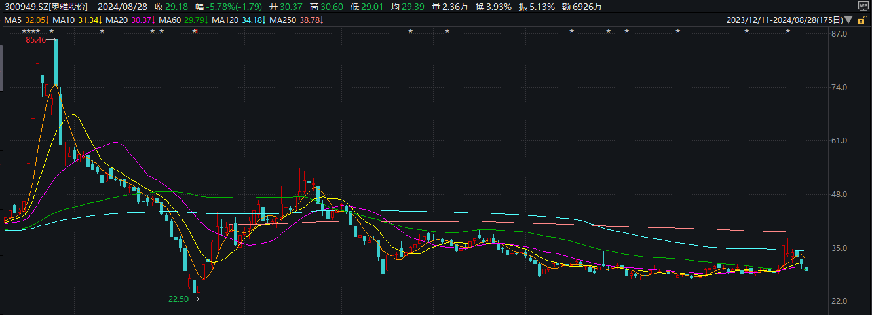Select the MA60 indicator label
This screenshot has width=872, height=315.
click(169, 20)
